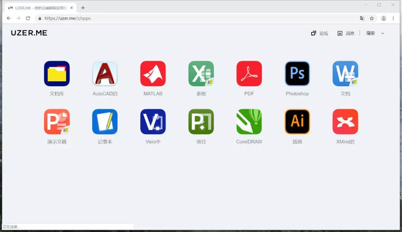Open the Word 文档 app
Viewport: 402px width, 232px height.
(x=345, y=74)
